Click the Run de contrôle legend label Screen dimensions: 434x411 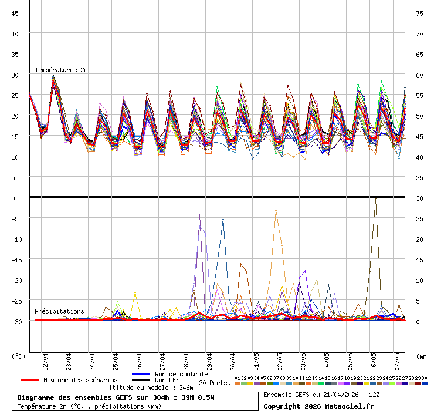(x=181, y=374)
